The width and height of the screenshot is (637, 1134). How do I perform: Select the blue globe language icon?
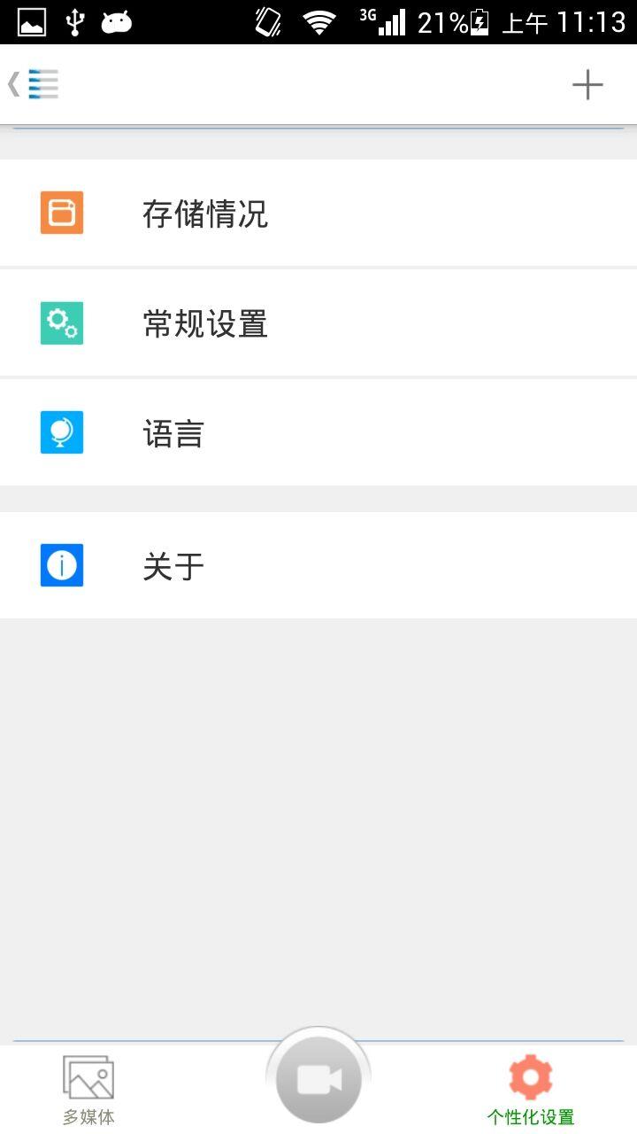pos(62,432)
